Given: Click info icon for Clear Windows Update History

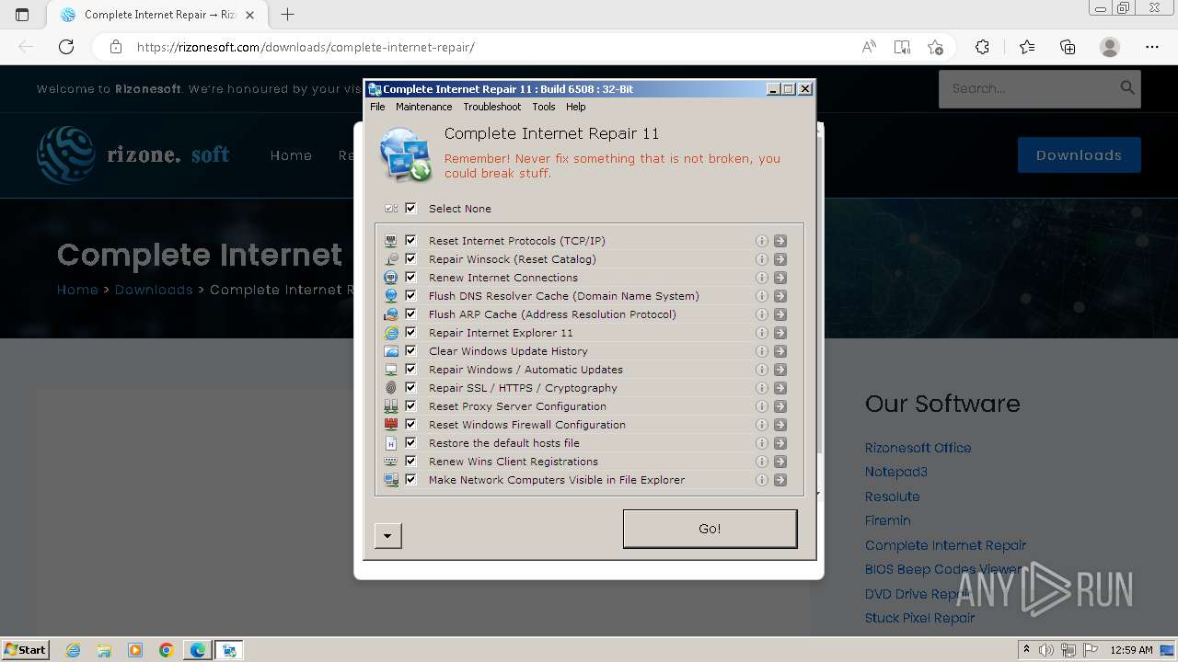Looking at the screenshot, I should (761, 351).
